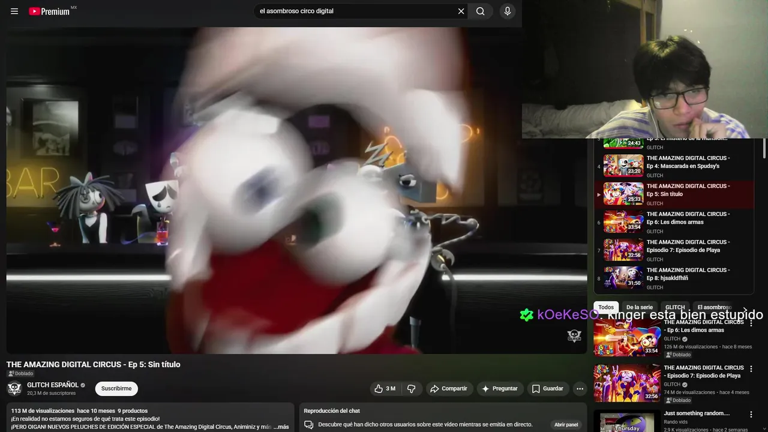Select the De la serie chip
This screenshot has height=432, width=768.
click(x=640, y=307)
